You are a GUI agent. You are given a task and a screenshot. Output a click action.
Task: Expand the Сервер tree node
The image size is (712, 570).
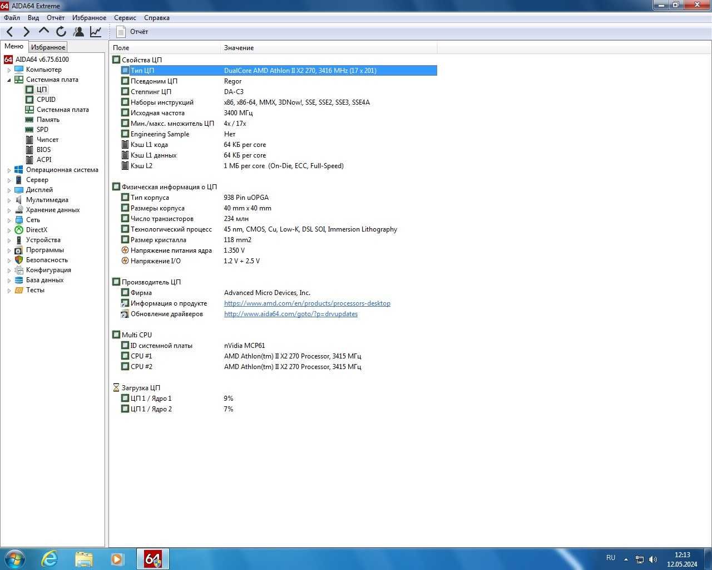point(9,180)
